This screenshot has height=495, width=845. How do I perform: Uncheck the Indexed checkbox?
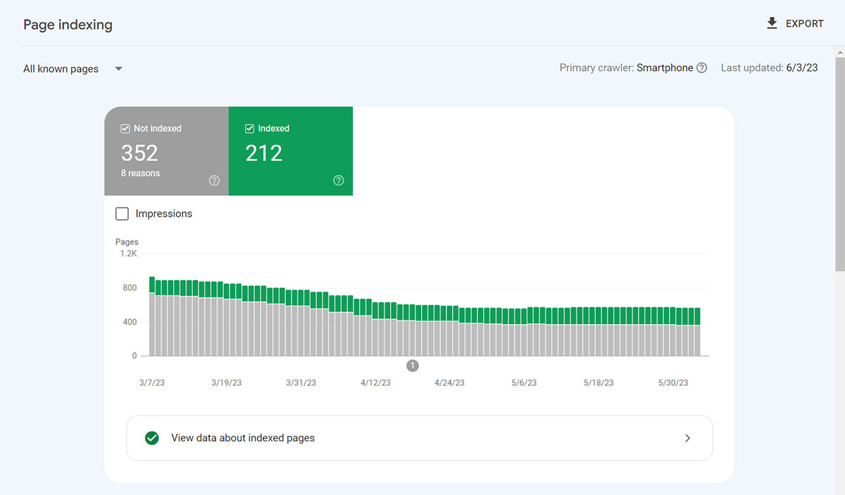249,129
